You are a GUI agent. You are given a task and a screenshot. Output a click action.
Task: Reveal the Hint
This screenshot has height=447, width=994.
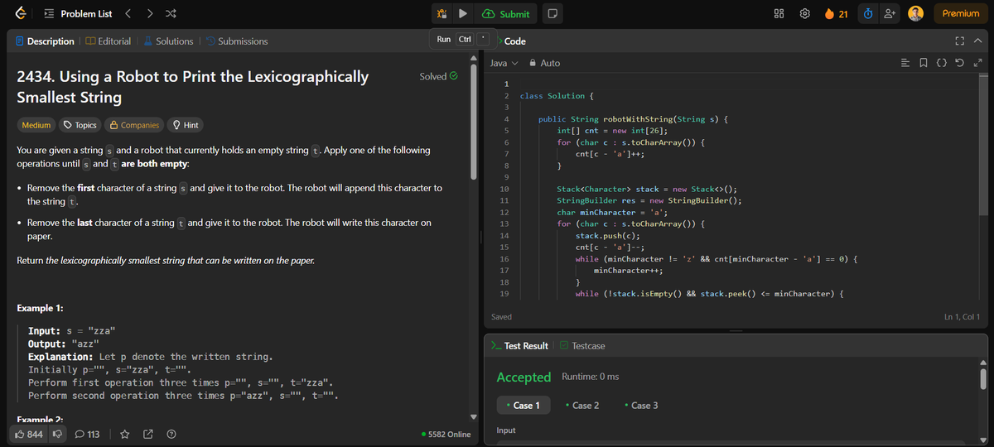coord(186,125)
